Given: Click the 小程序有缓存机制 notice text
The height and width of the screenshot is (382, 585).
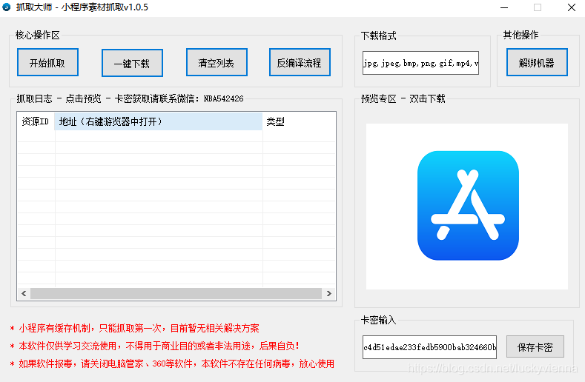Looking at the screenshot, I should [x=134, y=329].
